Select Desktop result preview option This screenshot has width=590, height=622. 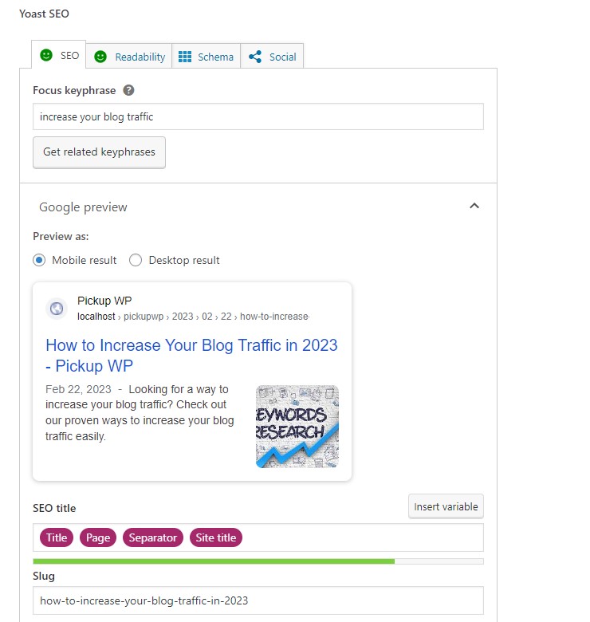point(136,260)
